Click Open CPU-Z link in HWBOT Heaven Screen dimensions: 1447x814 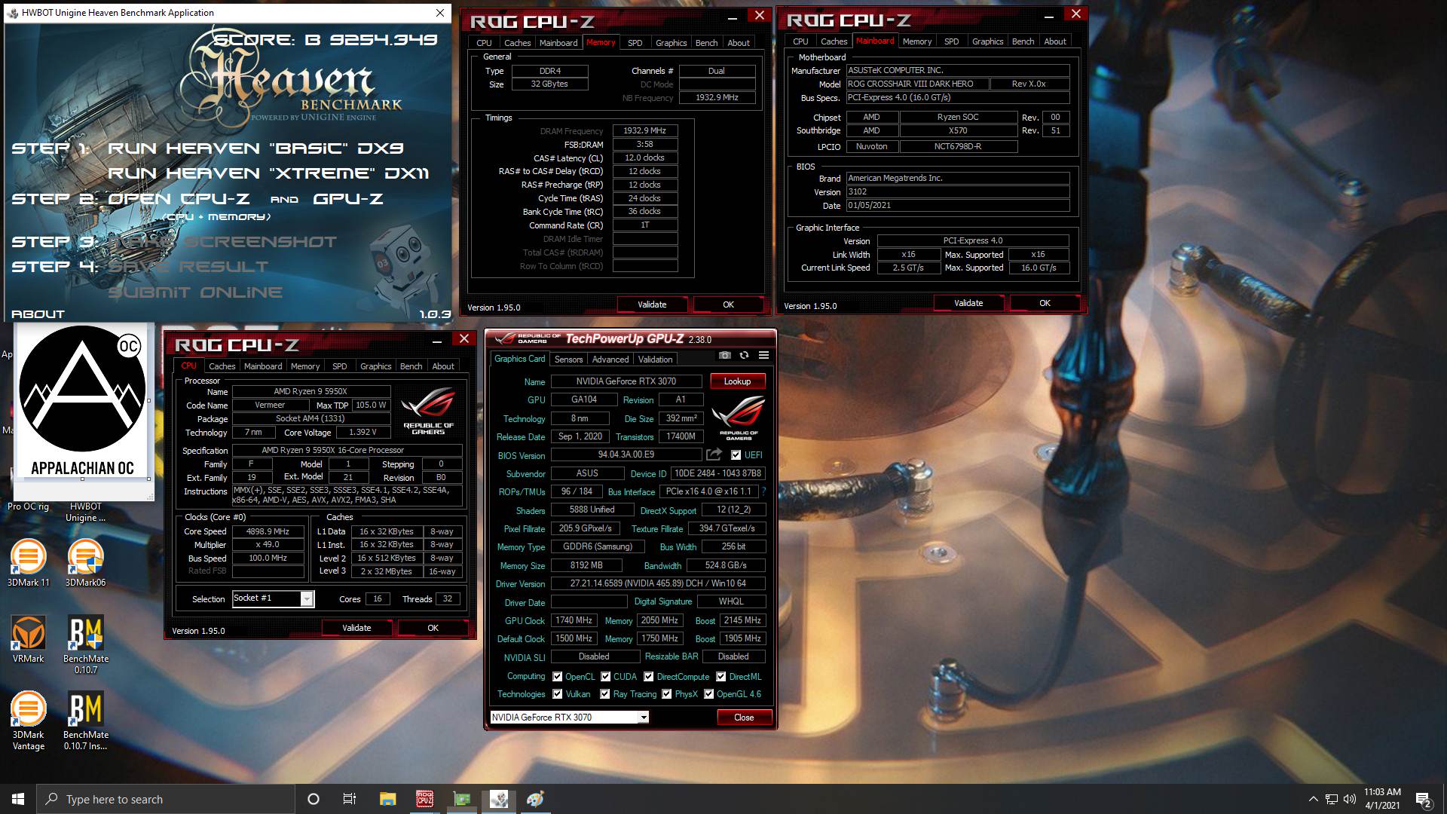coord(179,199)
